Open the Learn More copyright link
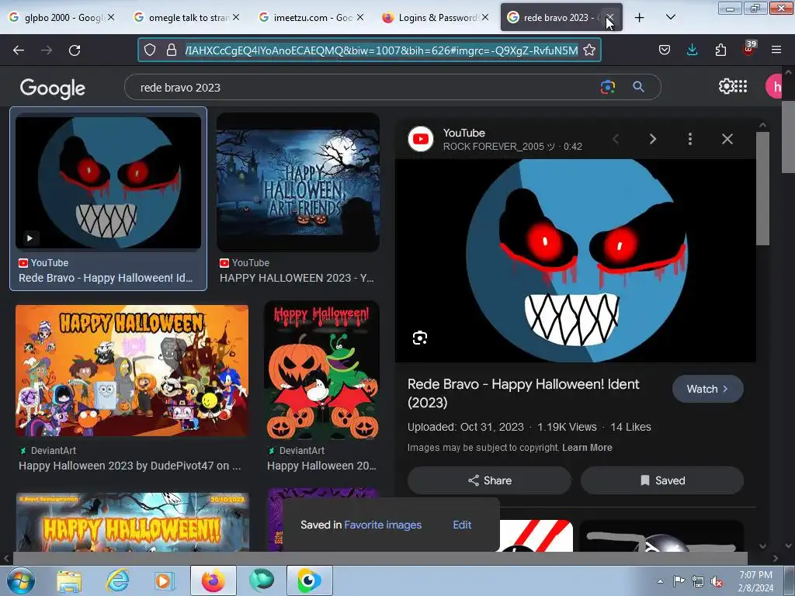Screen dimensions: 795x596 click(587, 448)
